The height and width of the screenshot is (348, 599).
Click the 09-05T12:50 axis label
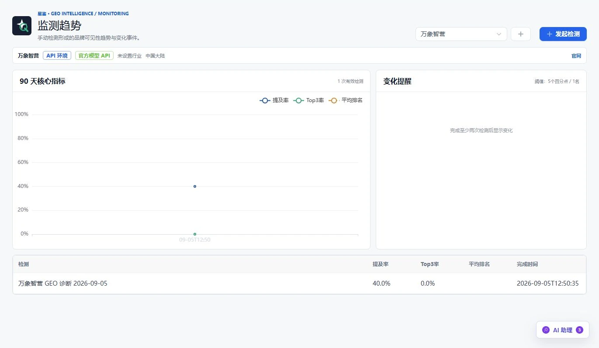(195, 240)
